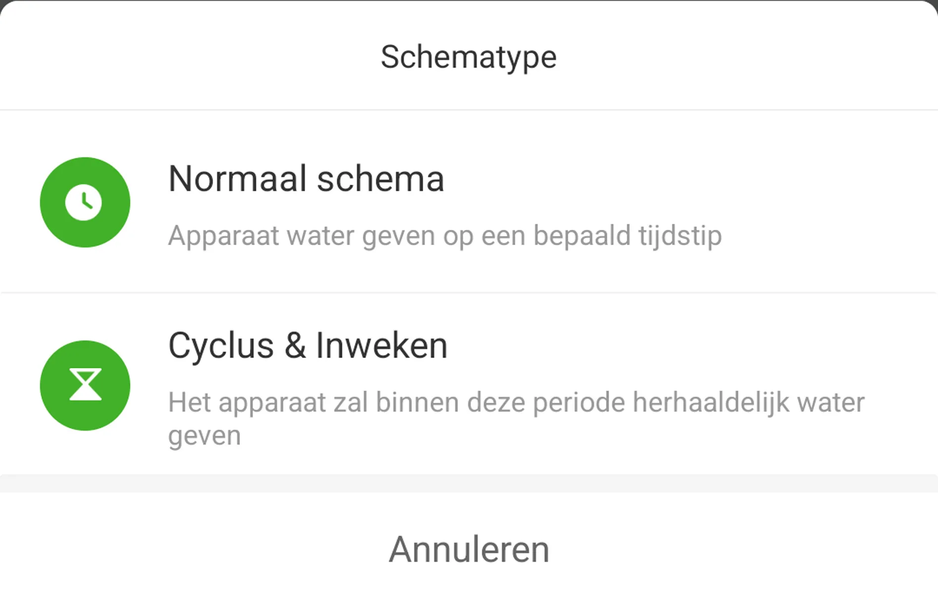Click the Annuleren button
This screenshot has height=594, width=938.
click(x=469, y=549)
